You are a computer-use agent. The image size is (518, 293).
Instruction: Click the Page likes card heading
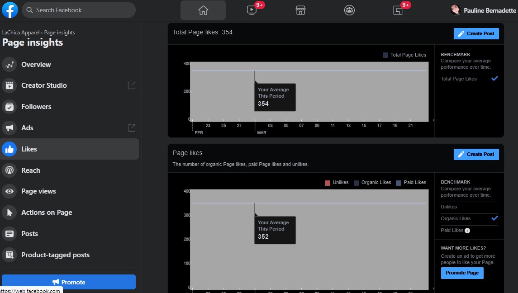[187, 153]
